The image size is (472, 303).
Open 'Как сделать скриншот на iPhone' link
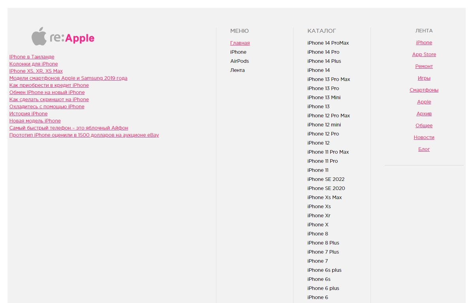[49, 100]
